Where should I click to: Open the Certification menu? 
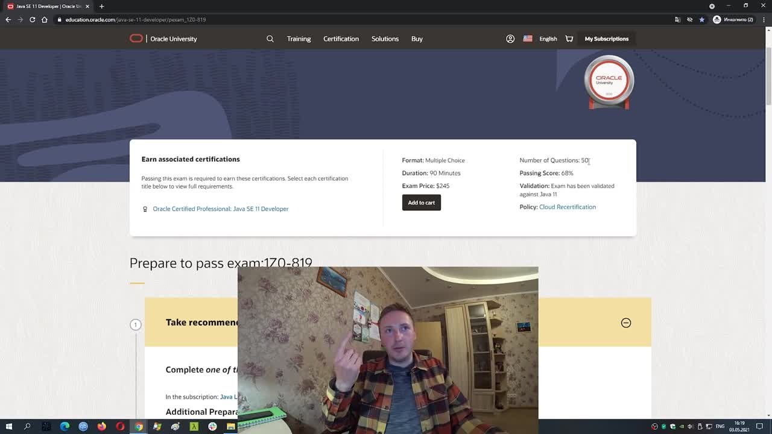(x=341, y=39)
